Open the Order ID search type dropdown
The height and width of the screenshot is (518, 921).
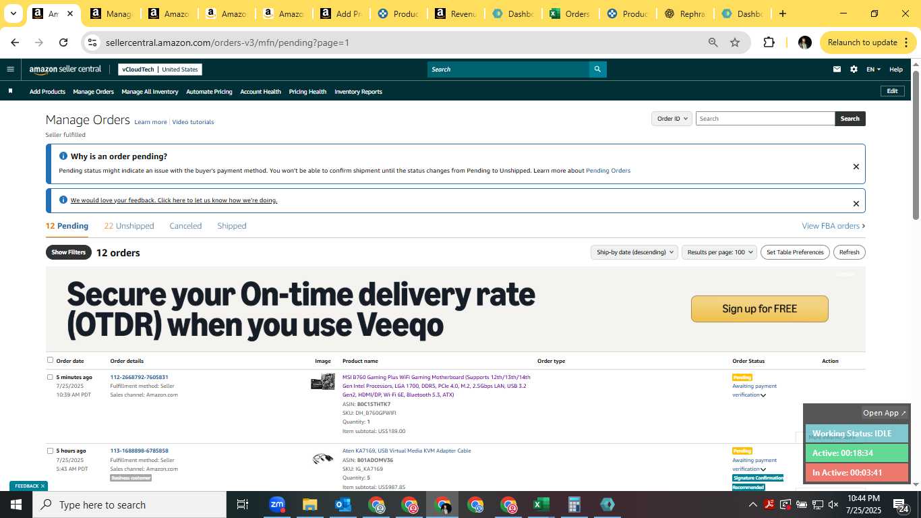(x=672, y=119)
